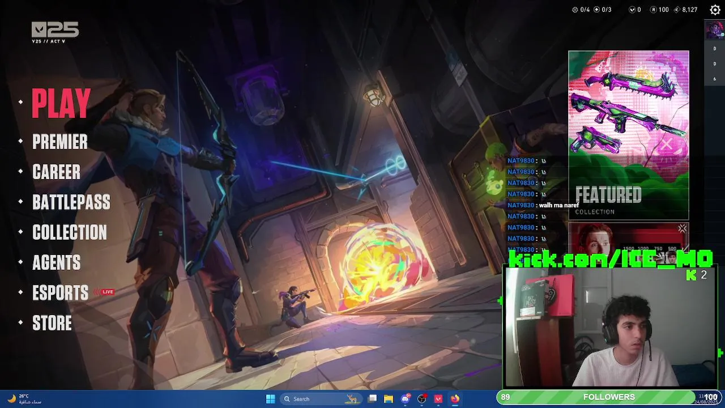Open the STORE page

pyautogui.click(x=52, y=323)
